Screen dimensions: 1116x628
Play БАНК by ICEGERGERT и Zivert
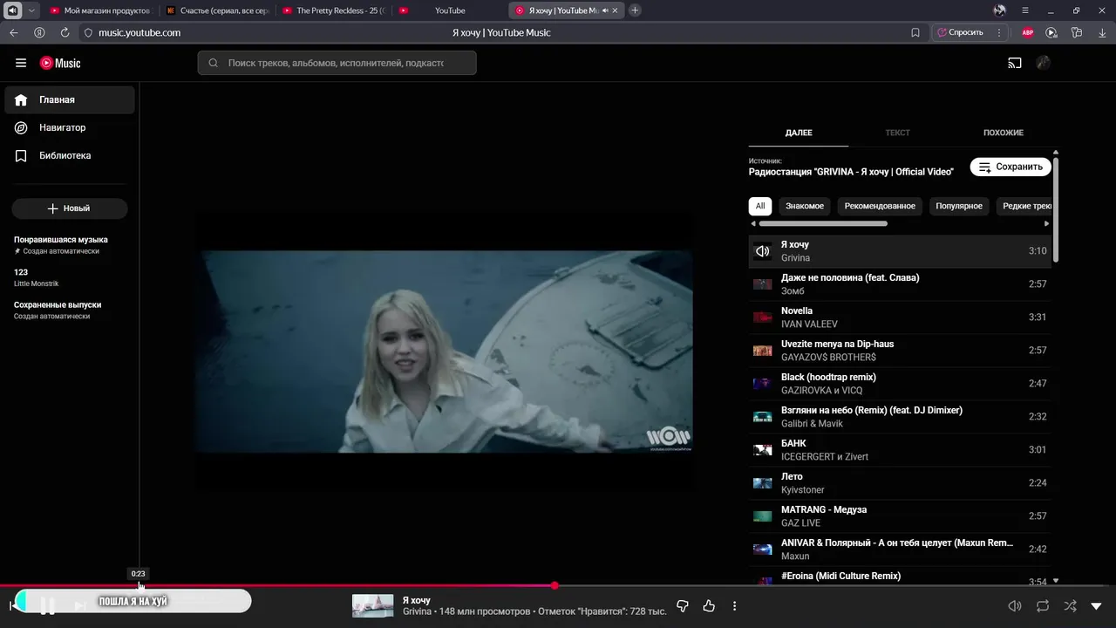click(900, 450)
